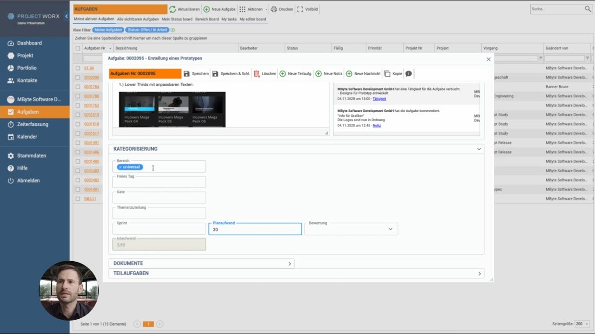Open the Mein Status board tab

(x=177, y=19)
